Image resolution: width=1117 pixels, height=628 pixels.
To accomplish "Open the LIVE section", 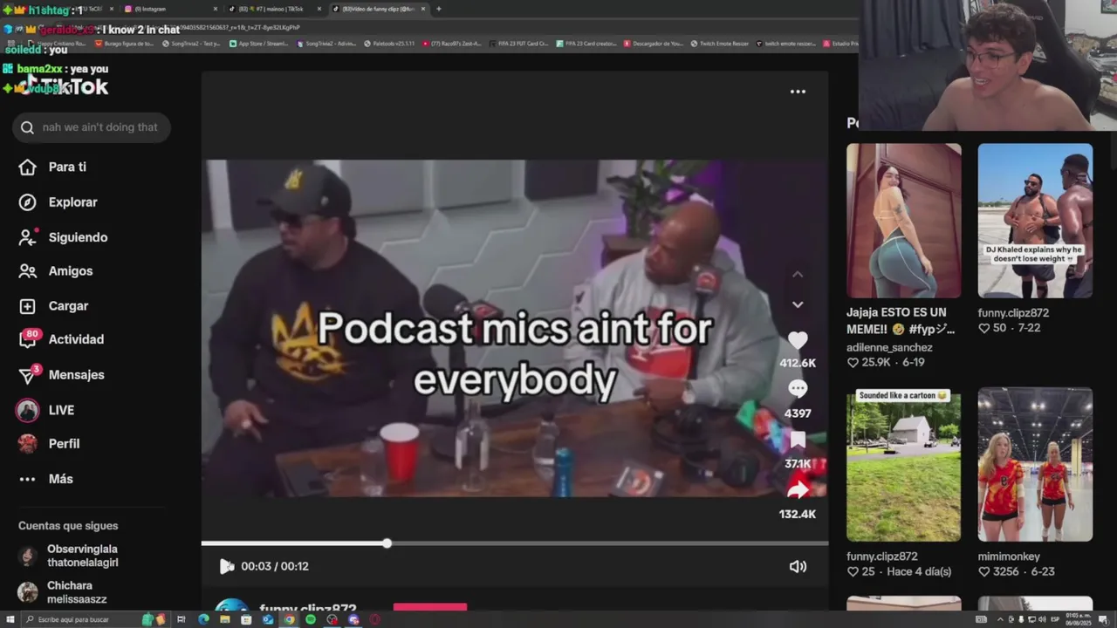I will point(46,410).
